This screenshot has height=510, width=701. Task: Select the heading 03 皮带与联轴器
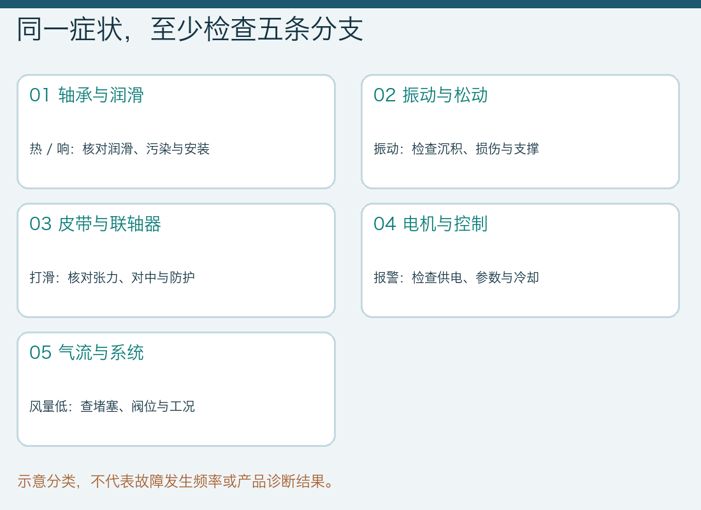pyautogui.click(x=95, y=224)
